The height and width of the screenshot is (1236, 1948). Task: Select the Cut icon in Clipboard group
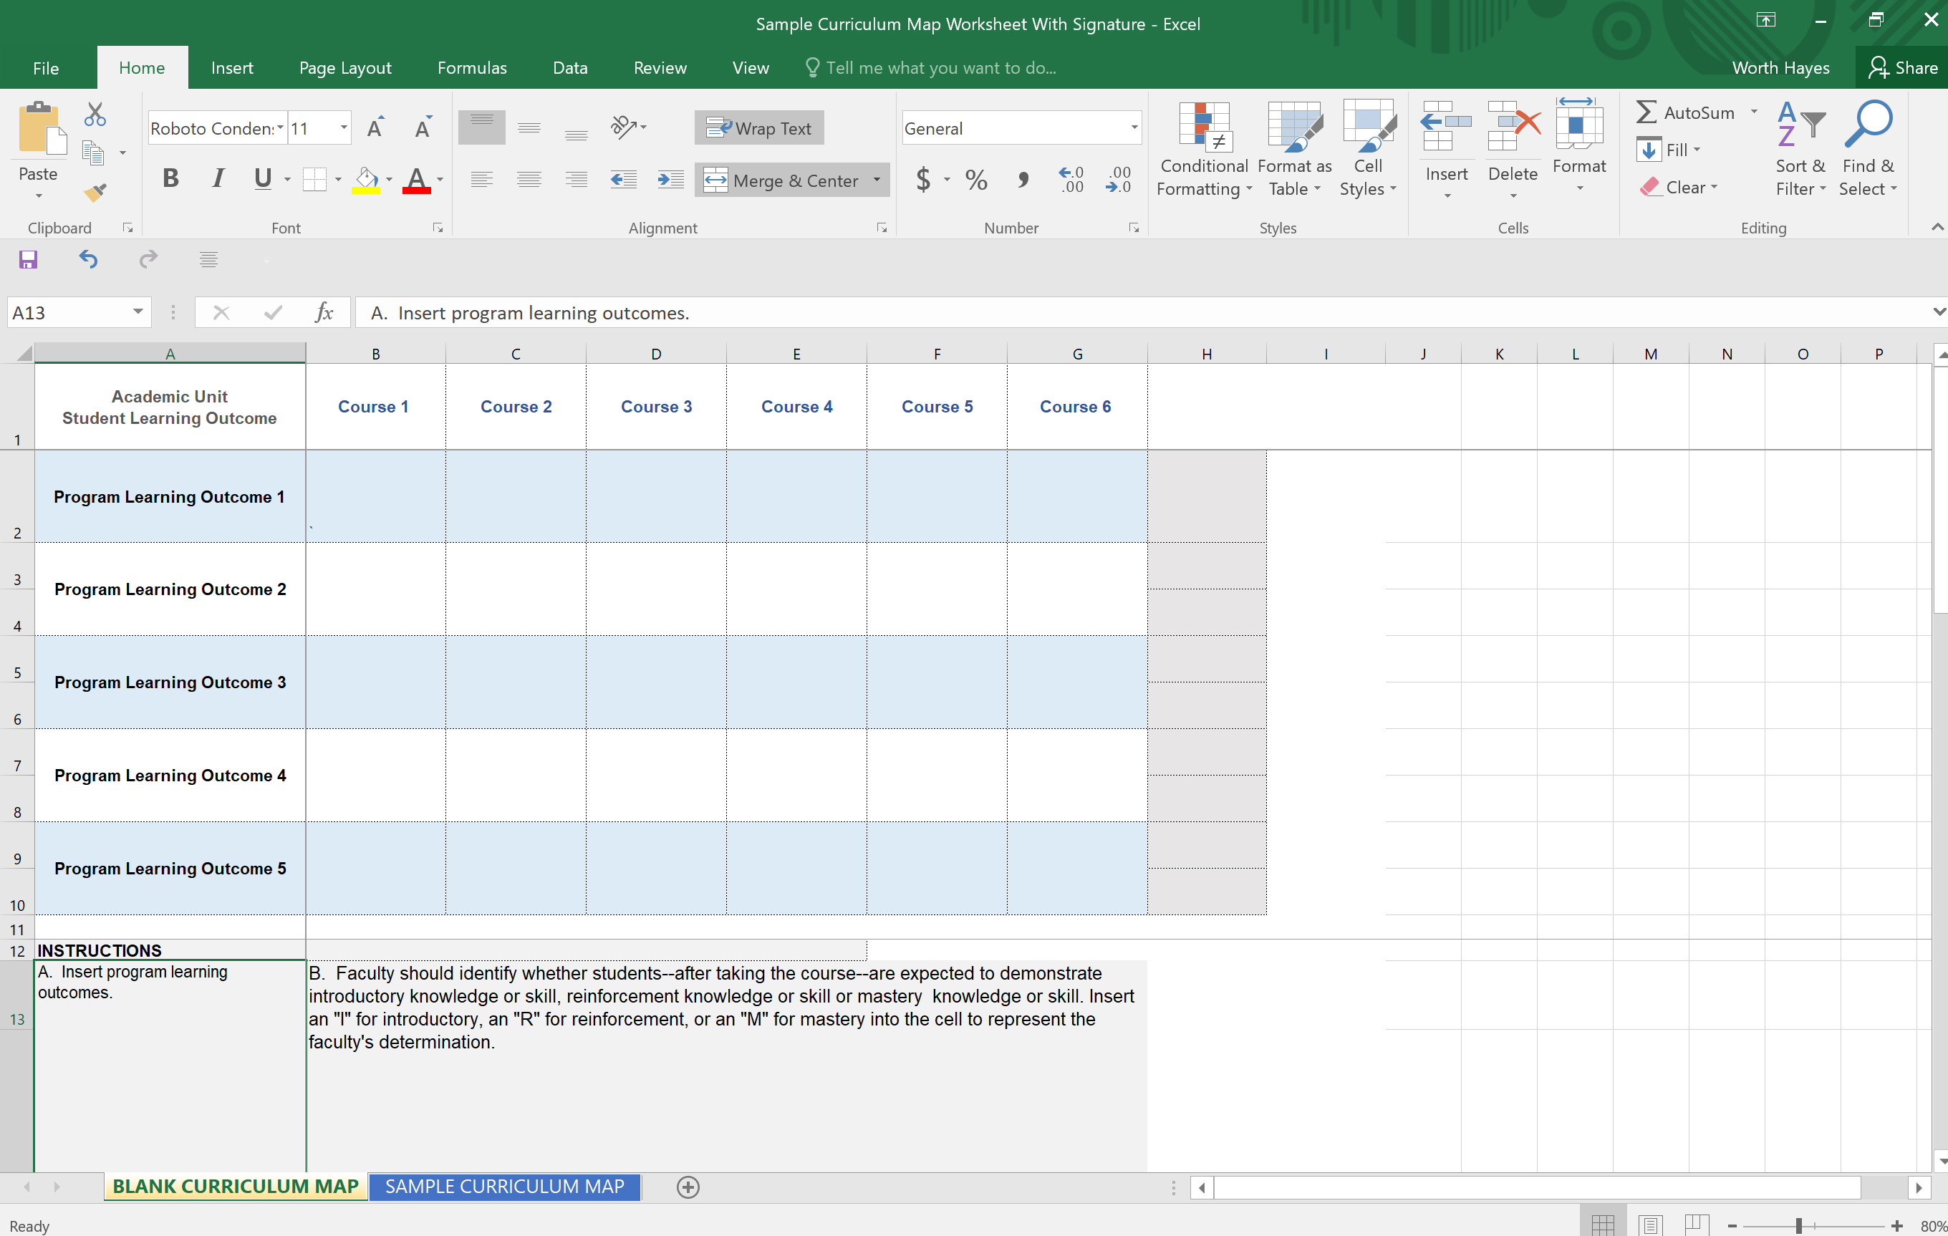tap(94, 114)
